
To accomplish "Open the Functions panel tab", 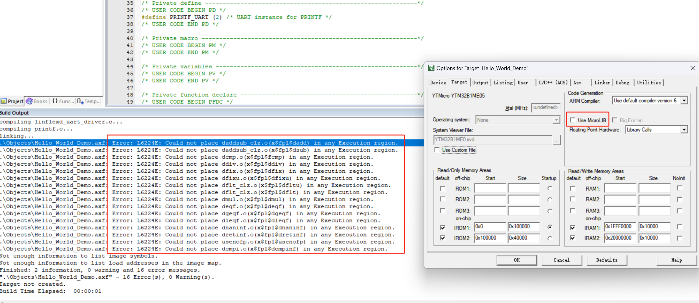I will pos(63,101).
